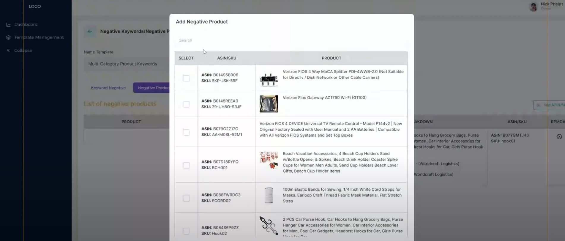Click ASIN B079G2Z17C text

(x=220, y=129)
